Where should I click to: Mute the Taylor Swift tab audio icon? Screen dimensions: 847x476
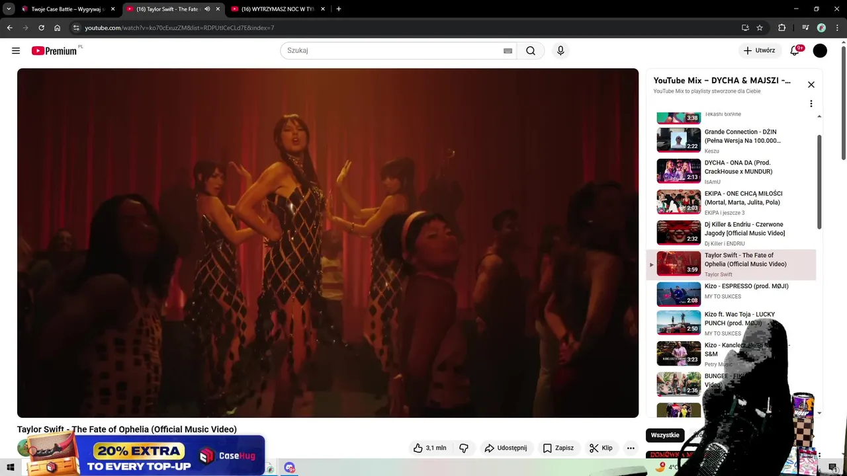207,9
